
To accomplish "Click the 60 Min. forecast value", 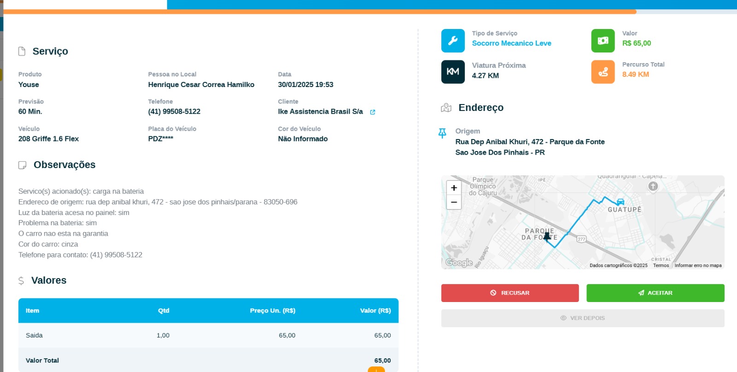I will pyautogui.click(x=30, y=111).
